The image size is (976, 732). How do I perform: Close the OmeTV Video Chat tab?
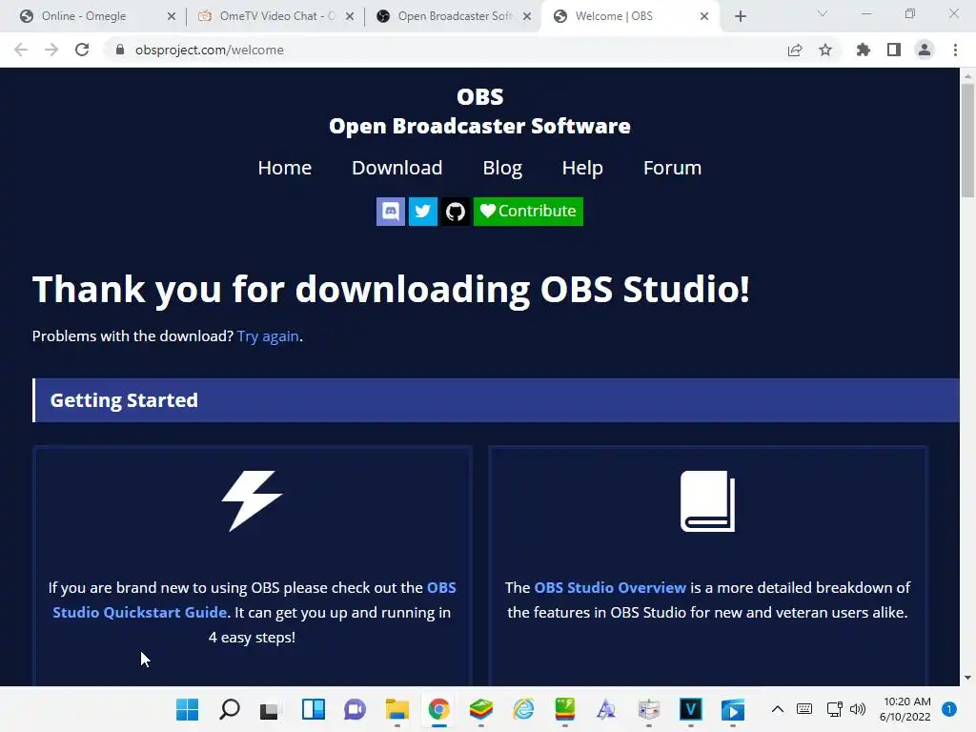click(x=350, y=16)
